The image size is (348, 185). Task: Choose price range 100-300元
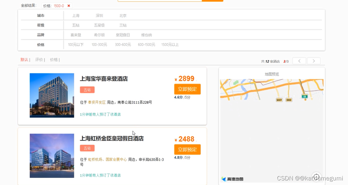(x=99, y=44)
